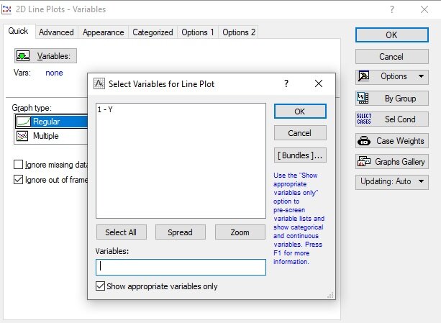
Task: Click the By Group icon
Action: tap(363, 98)
